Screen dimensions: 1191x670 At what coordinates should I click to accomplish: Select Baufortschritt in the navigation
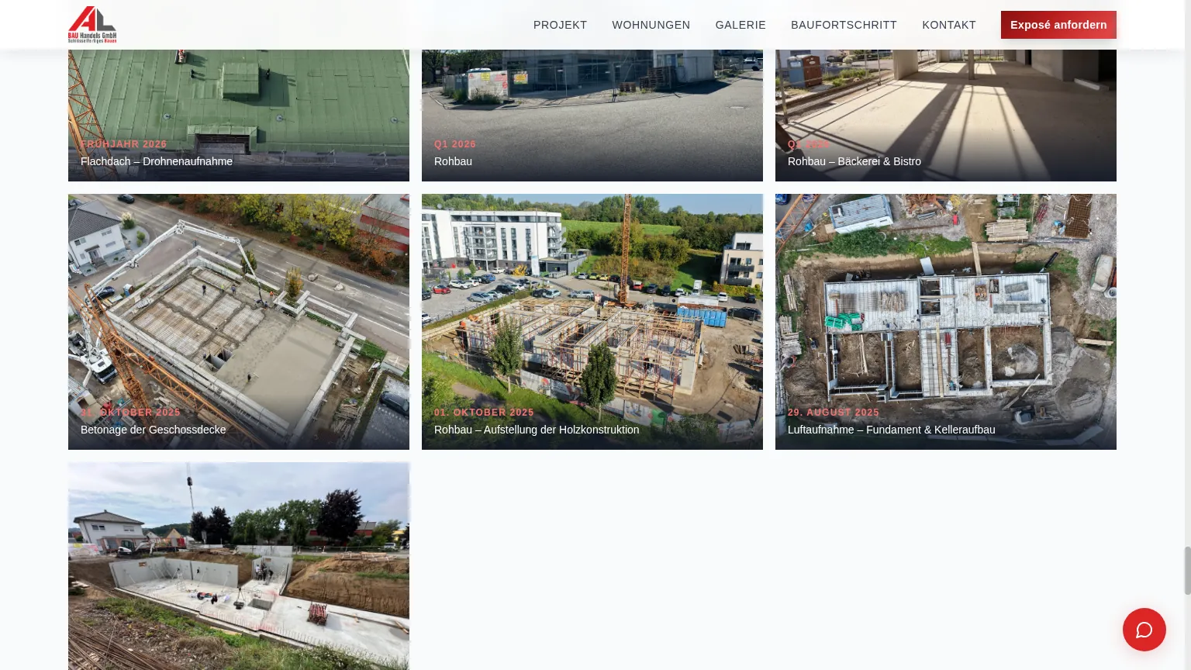click(x=844, y=25)
